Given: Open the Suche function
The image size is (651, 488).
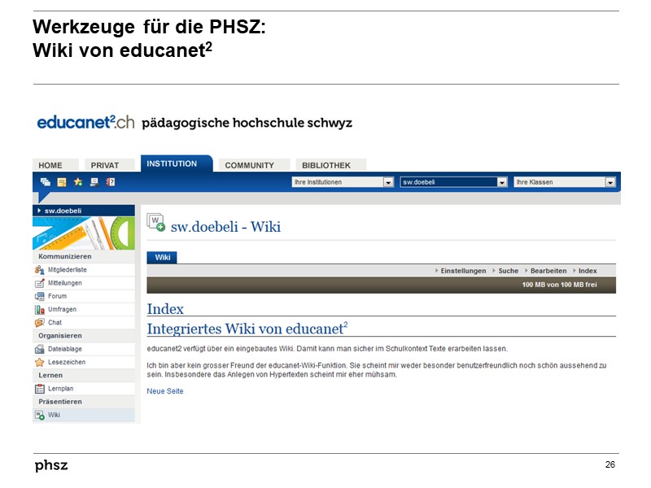Looking at the screenshot, I should tap(507, 270).
